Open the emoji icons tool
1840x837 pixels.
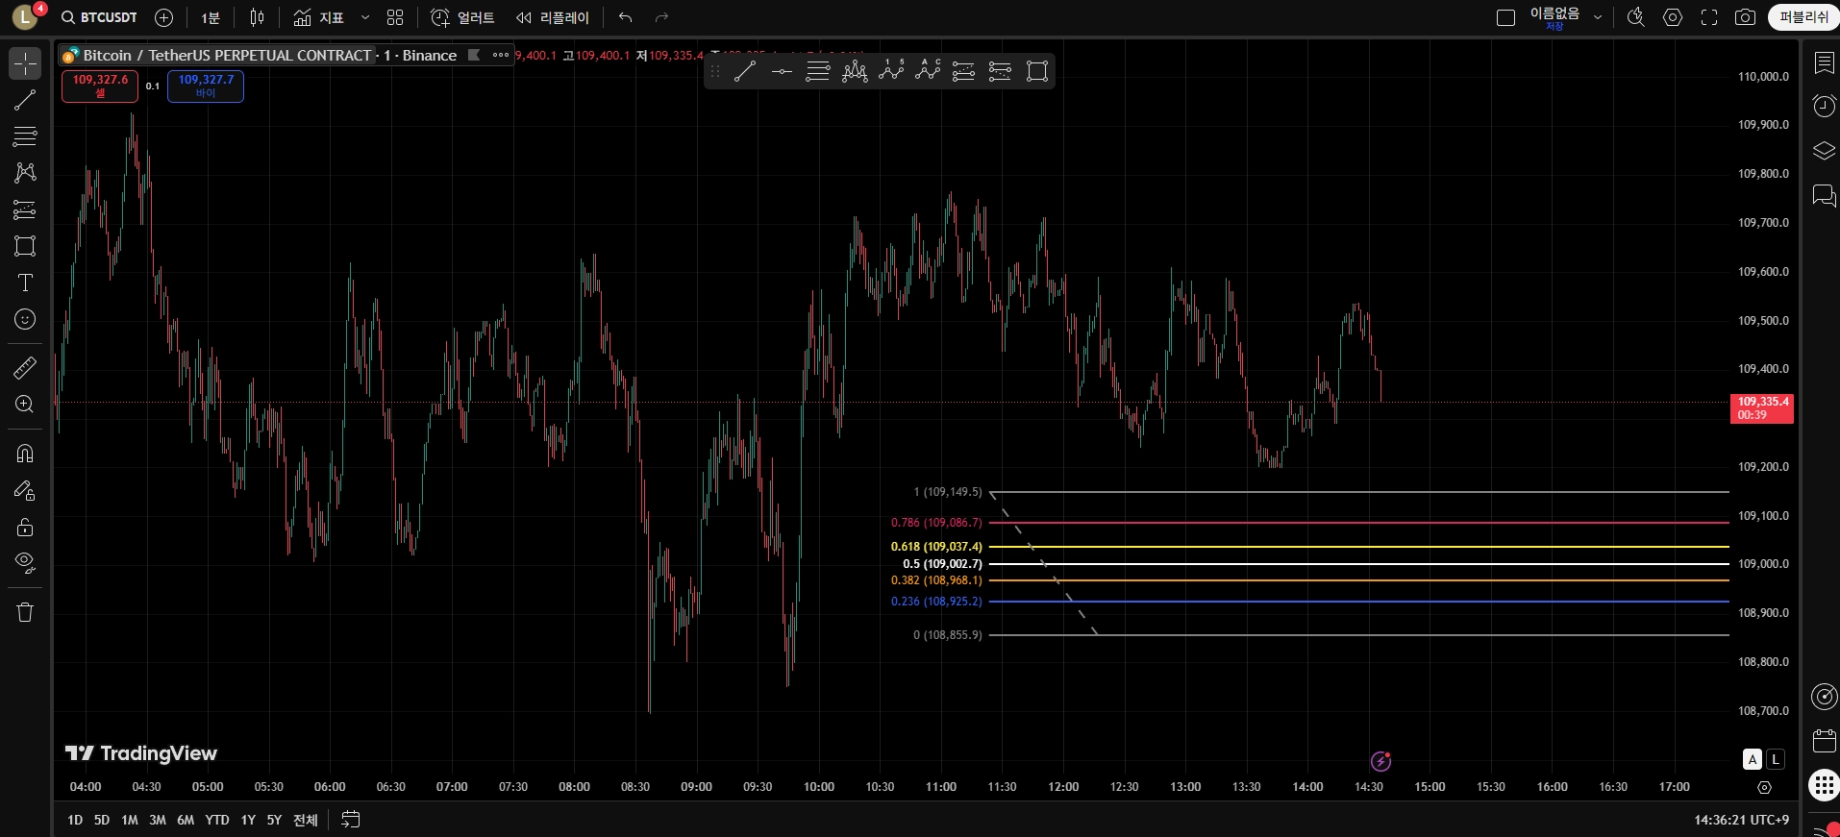[x=25, y=319]
